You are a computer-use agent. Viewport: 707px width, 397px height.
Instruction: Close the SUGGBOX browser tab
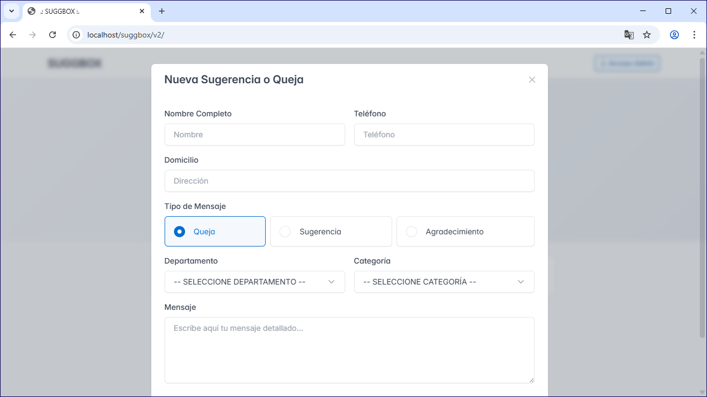pyautogui.click(x=142, y=11)
